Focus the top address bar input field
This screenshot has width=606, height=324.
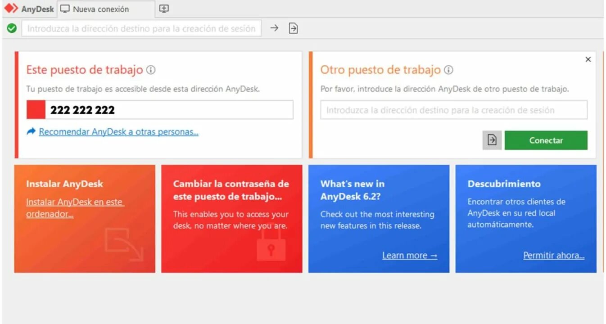click(x=141, y=28)
